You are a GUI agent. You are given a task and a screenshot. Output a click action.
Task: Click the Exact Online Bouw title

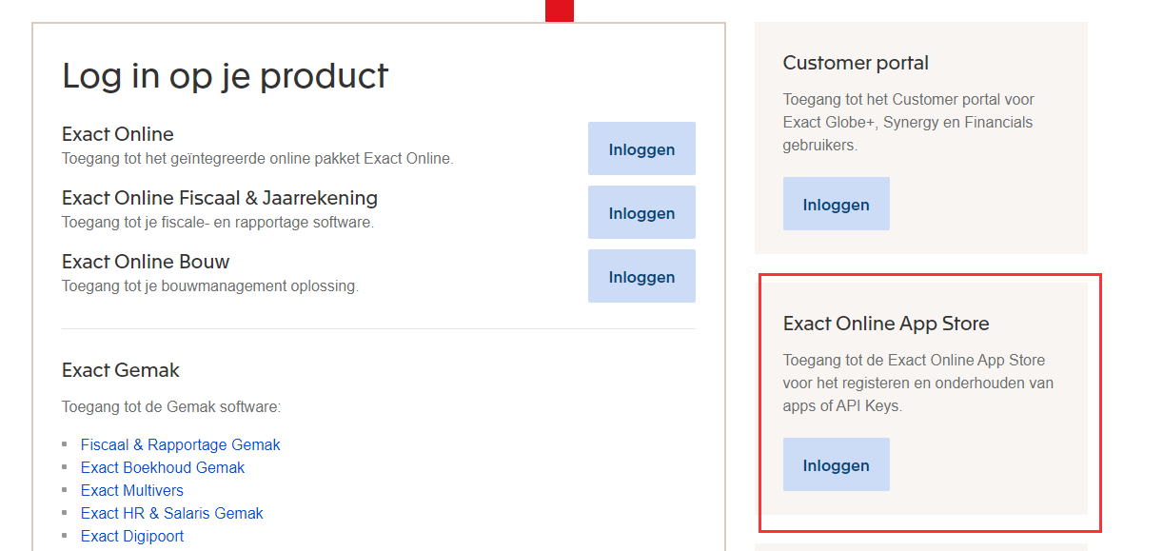146,262
